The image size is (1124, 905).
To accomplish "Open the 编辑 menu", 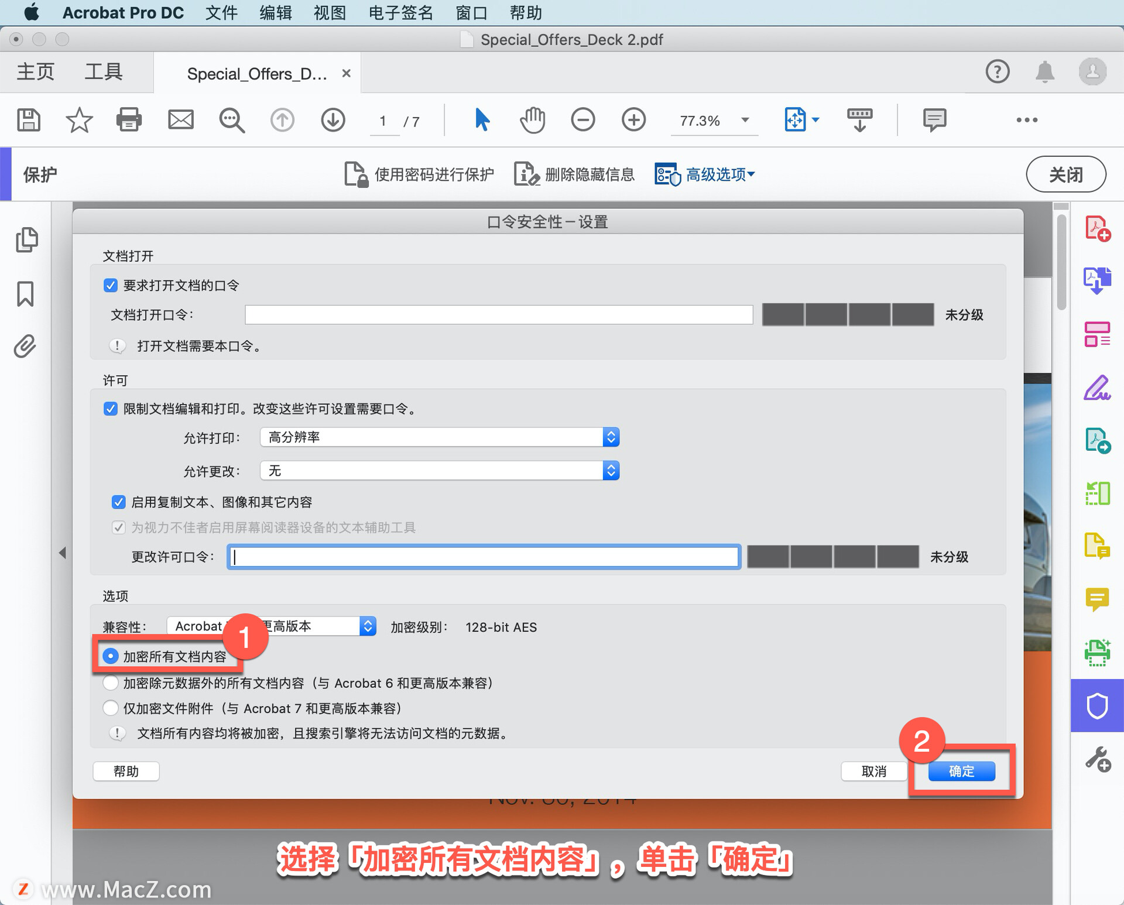I will click(275, 12).
